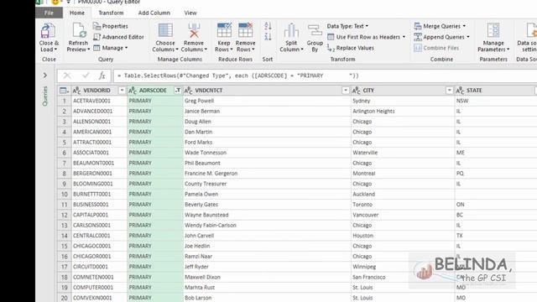The height and width of the screenshot is (302, 537).
Task: Sort the column ascending
Action: pos(268,26)
